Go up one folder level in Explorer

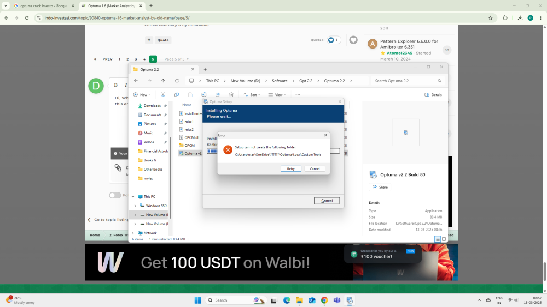pos(163,81)
